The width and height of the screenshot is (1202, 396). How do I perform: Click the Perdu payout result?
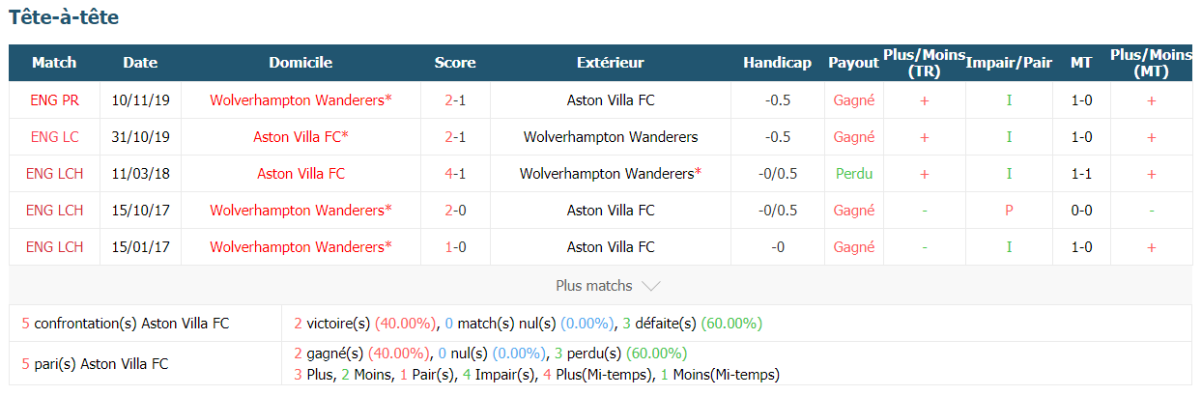point(854,174)
